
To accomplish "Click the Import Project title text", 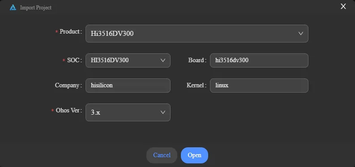I will click(36, 8).
